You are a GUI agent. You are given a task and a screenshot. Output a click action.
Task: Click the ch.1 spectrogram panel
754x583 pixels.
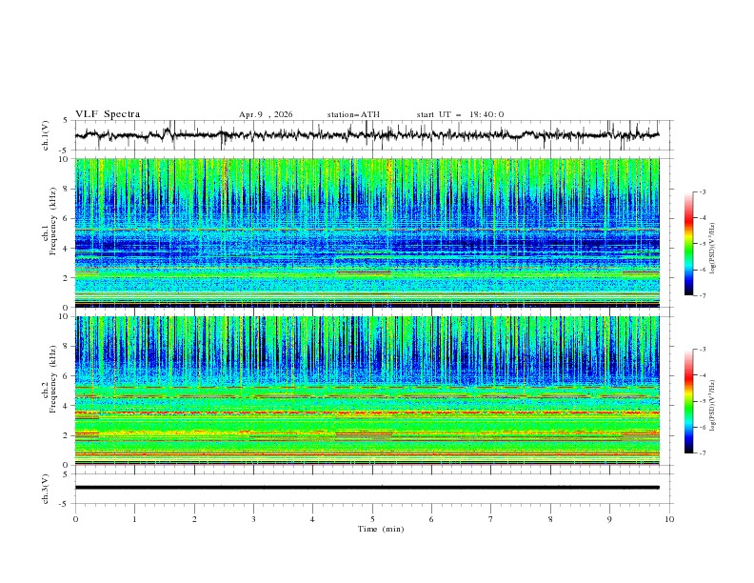tap(367, 232)
